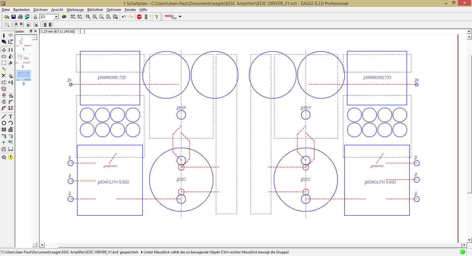Open the grid settings button

click(x=7, y=25)
